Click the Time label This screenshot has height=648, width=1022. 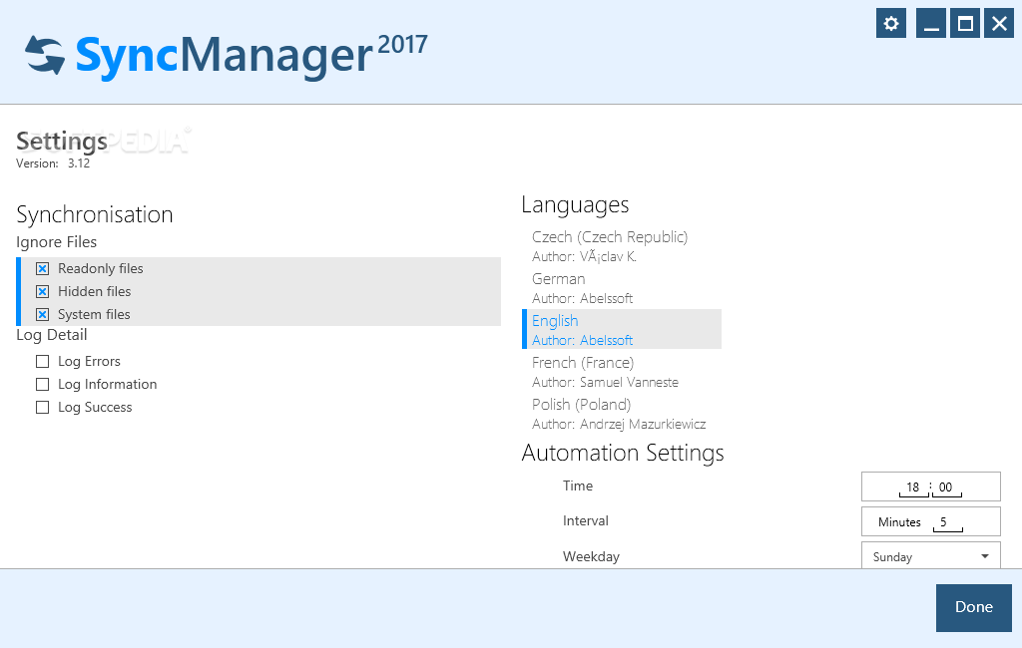[578, 486]
